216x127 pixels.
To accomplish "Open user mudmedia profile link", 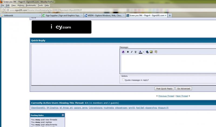I will (109, 108).
